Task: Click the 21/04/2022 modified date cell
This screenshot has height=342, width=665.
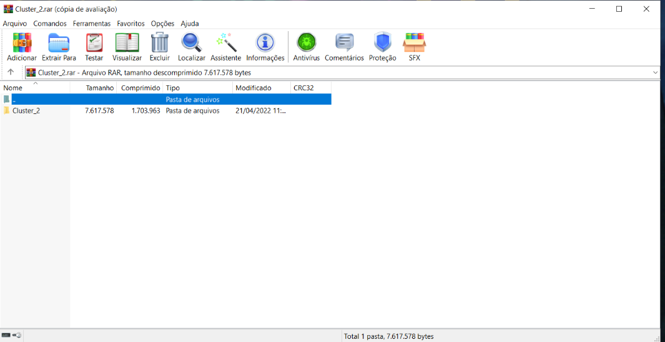Action: click(x=260, y=111)
